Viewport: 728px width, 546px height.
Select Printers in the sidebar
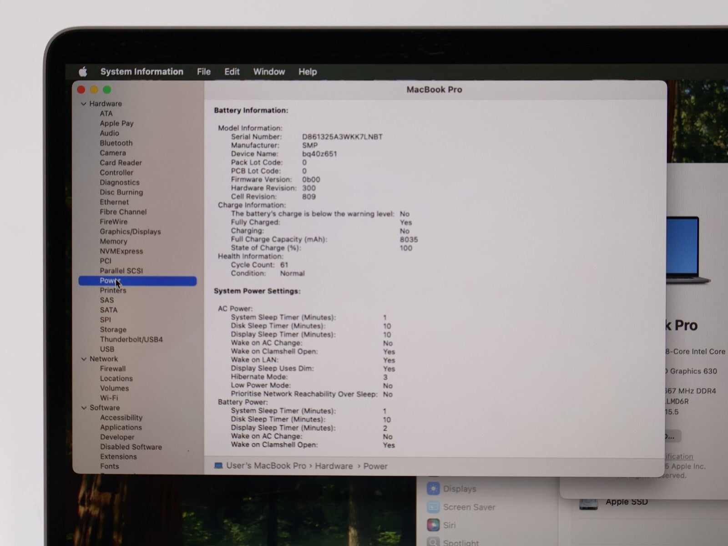tap(113, 290)
